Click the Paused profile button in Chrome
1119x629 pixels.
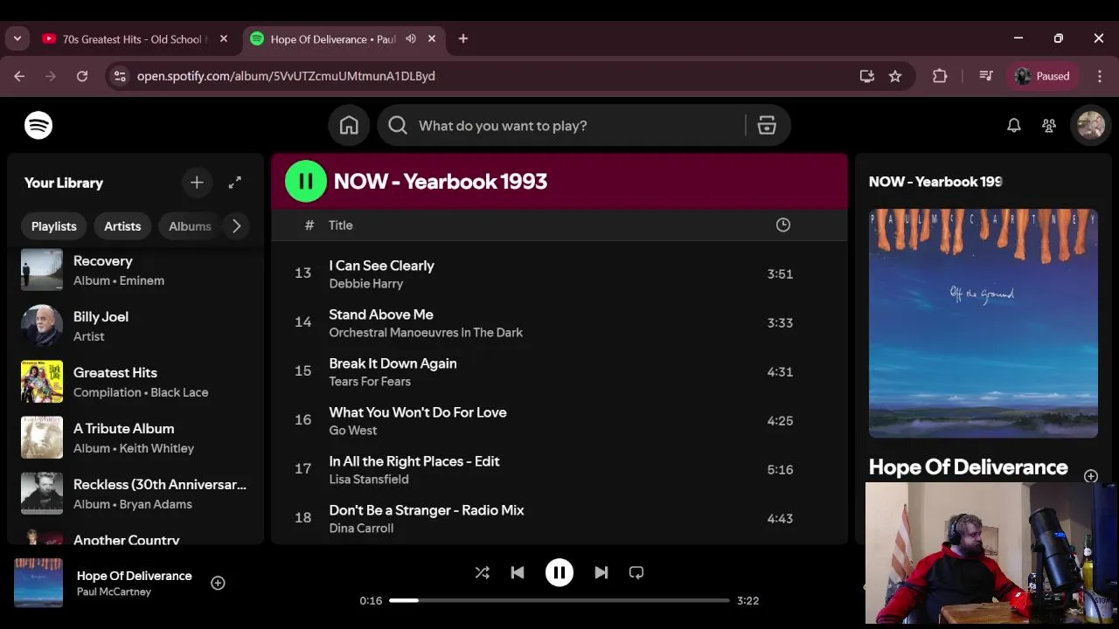click(1042, 76)
